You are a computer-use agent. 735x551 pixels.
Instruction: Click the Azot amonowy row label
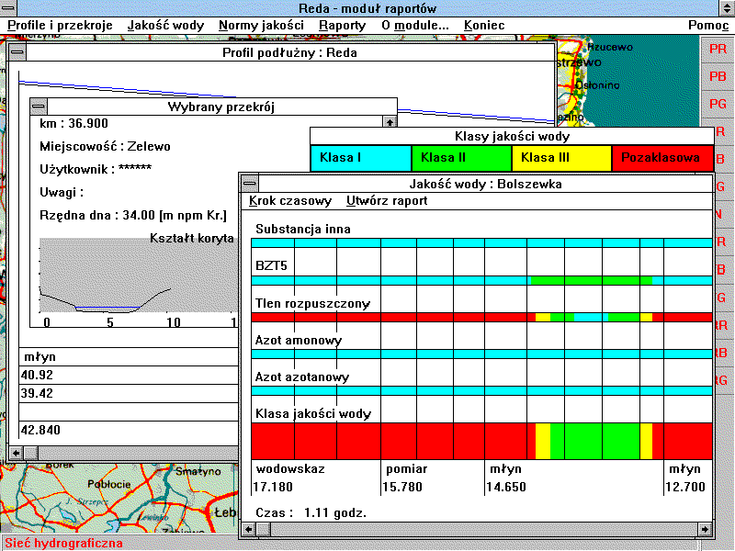298,340
